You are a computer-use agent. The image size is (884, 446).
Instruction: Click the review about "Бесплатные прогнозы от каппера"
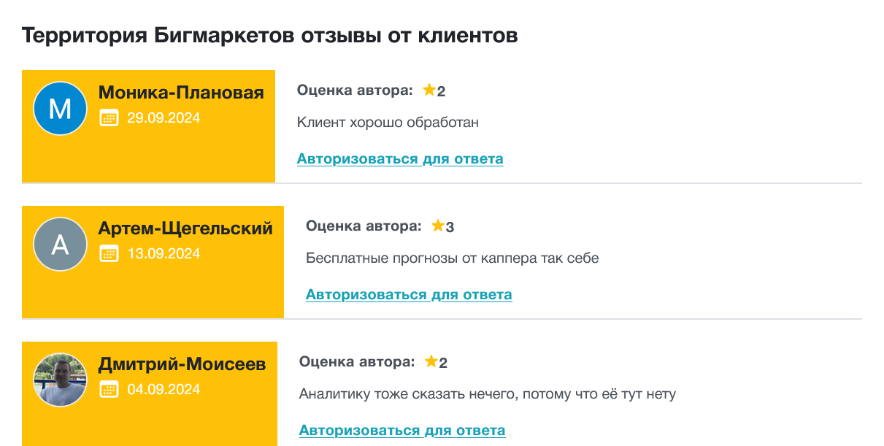point(453,258)
